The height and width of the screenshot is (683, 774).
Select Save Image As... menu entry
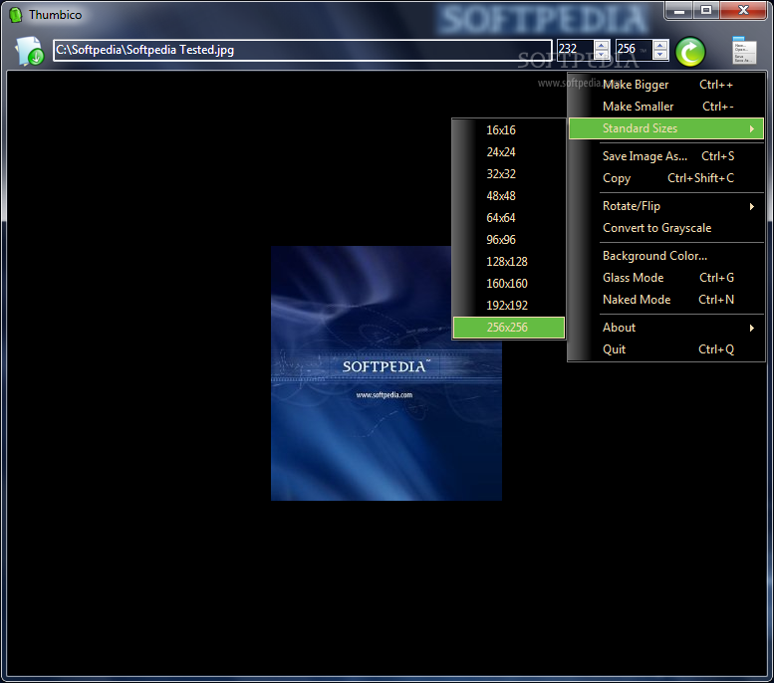666,156
